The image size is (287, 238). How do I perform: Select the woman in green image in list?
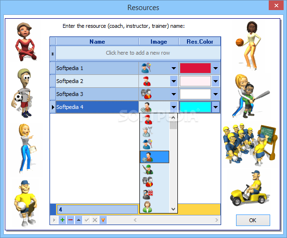click(x=148, y=207)
